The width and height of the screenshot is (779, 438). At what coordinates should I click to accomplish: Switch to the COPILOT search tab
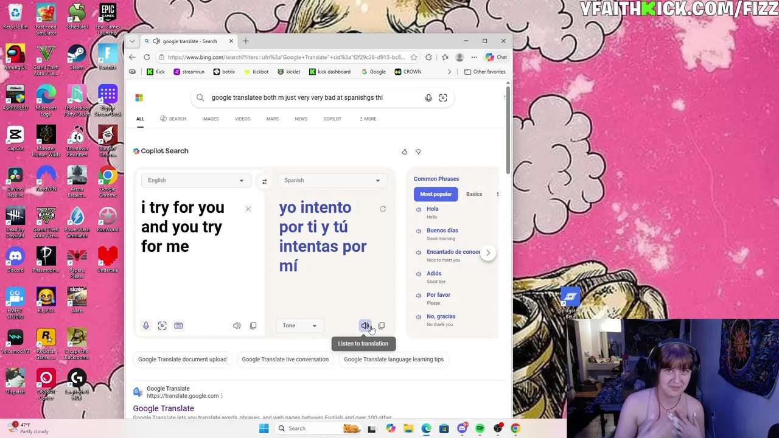coord(332,119)
